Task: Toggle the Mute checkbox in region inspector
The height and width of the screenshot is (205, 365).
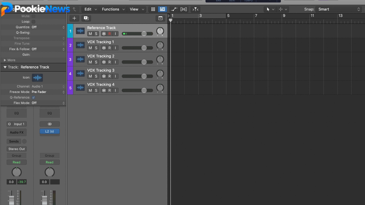Action: pyautogui.click(x=34, y=16)
